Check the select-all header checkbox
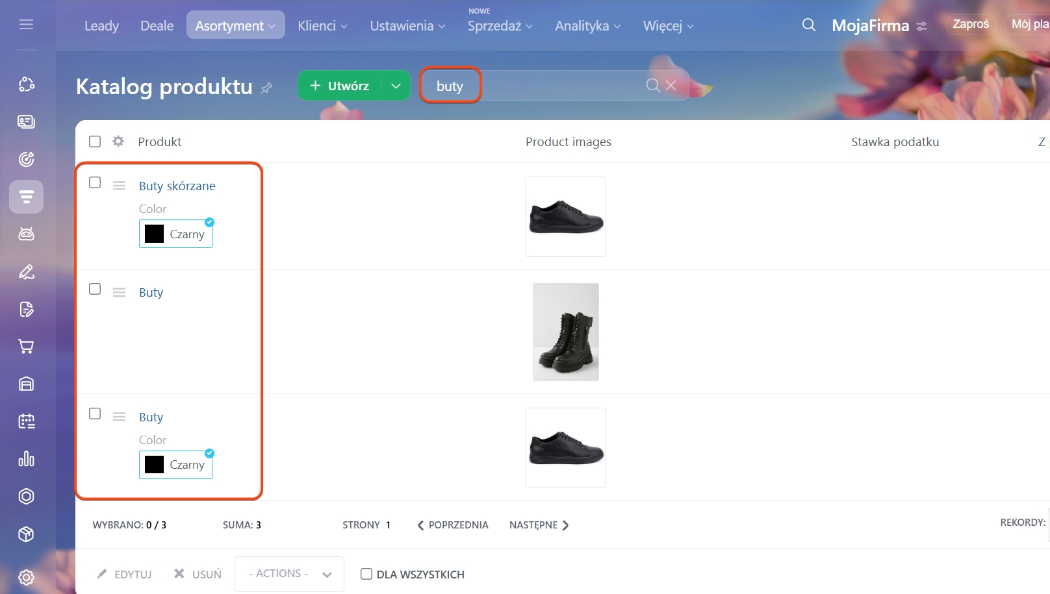 point(95,142)
